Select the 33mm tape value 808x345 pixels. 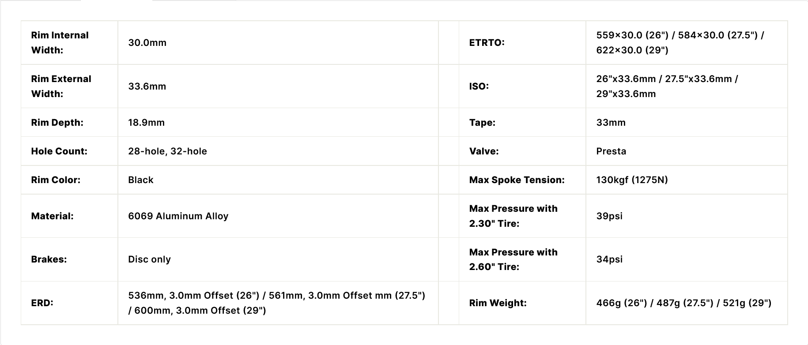tap(611, 123)
